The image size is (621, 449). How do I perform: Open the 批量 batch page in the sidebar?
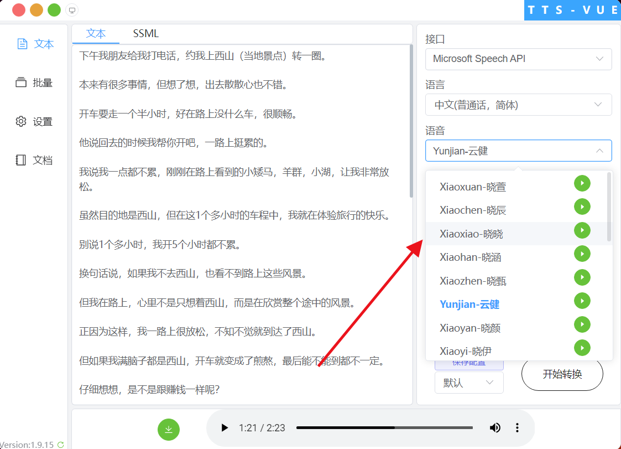coord(34,82)
